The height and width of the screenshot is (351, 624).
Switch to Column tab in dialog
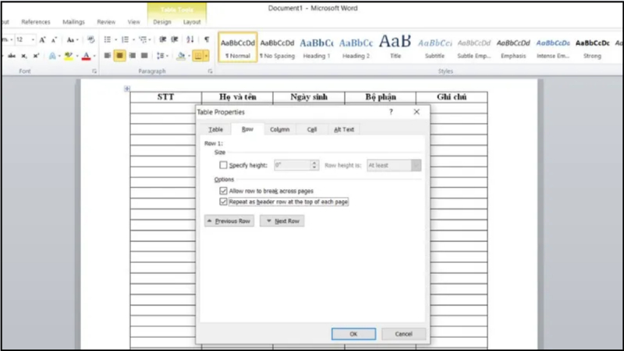(280, 129)
